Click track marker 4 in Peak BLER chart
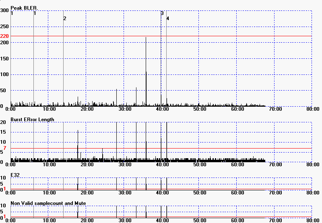The height and width of the screenshot is (223, 322). point(167,19)
